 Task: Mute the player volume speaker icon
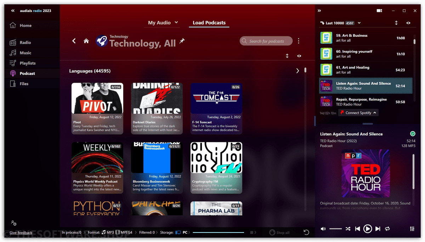pyautogui.click(x=323, y=229)
